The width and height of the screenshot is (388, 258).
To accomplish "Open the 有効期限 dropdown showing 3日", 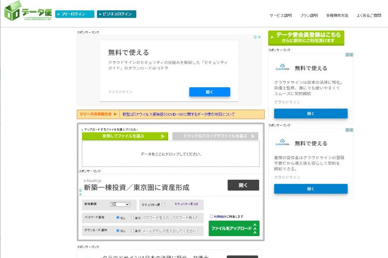I will (x=120, y=205).
